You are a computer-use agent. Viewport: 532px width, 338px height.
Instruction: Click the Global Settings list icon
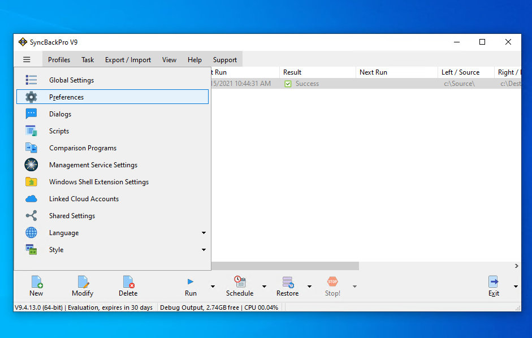tap(31, 80)
